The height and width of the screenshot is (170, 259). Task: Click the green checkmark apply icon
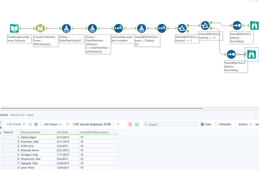137,124
